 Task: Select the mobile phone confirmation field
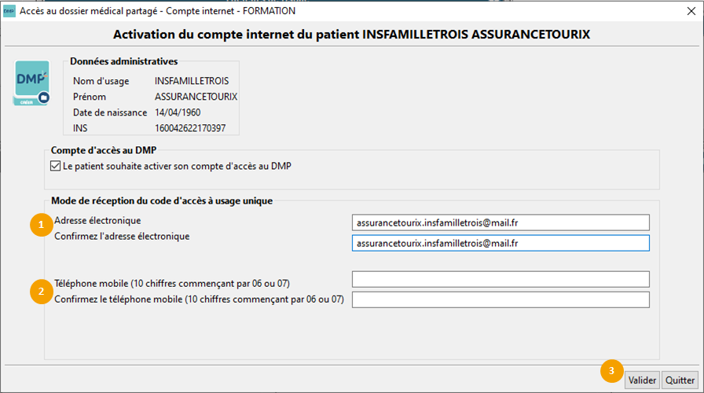click(x=500, y=299)
